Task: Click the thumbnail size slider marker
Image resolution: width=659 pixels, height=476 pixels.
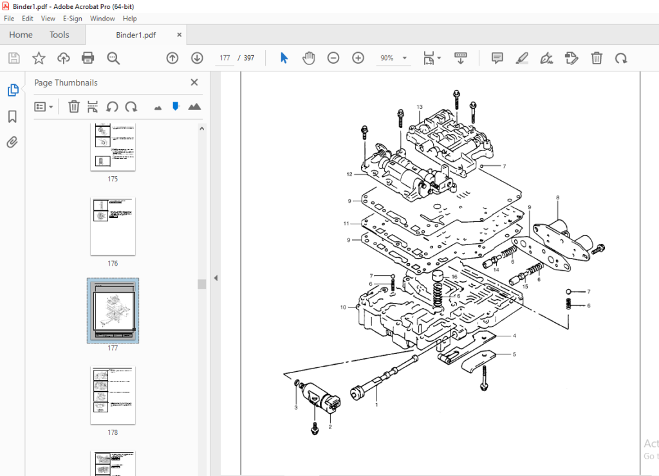Action: (x=176, y=106)
